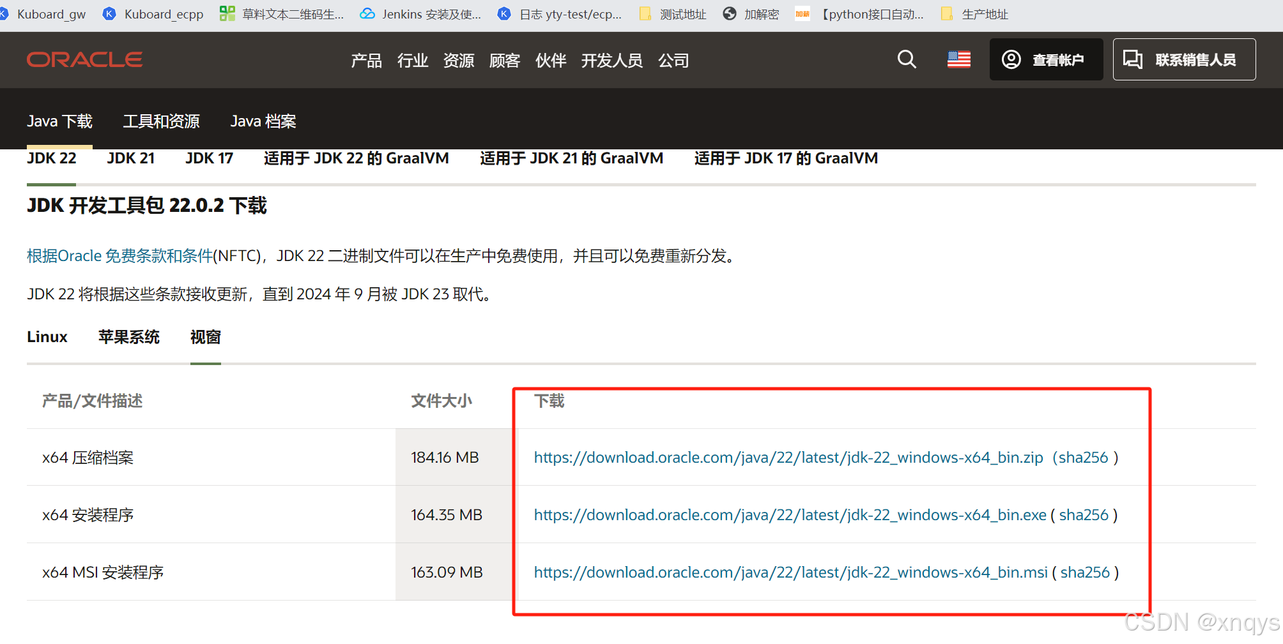Image resolution: width=1283 pixels, height=644 pixels.
Task: Open the US flag country selector
Action: [958, 59]
